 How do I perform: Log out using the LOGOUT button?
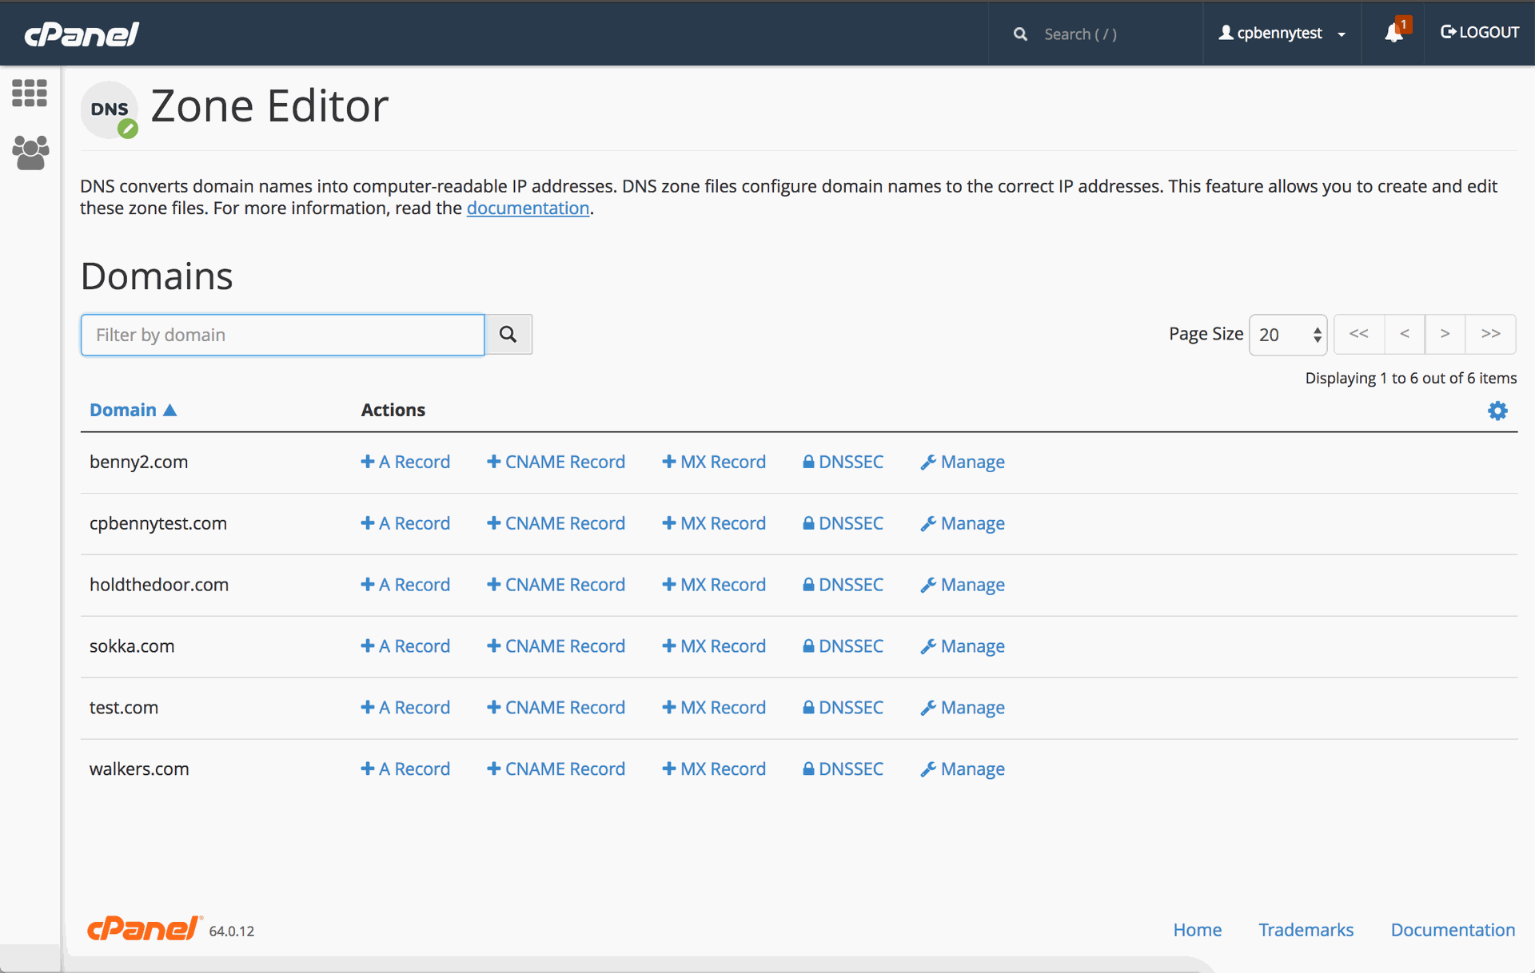pyautogui.click(x=1480, y=33)
